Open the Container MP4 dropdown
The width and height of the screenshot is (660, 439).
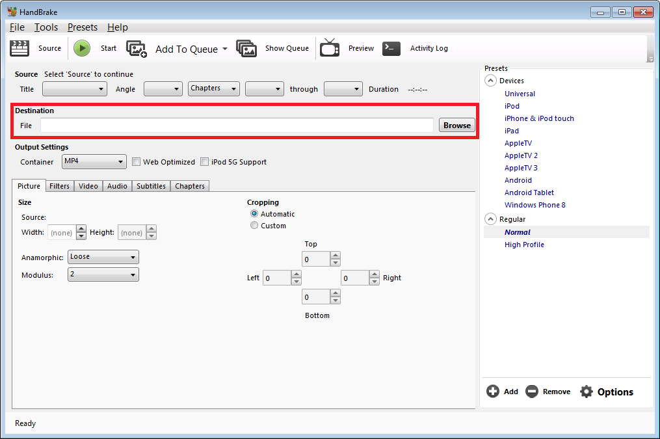click(x=94, y=162)
